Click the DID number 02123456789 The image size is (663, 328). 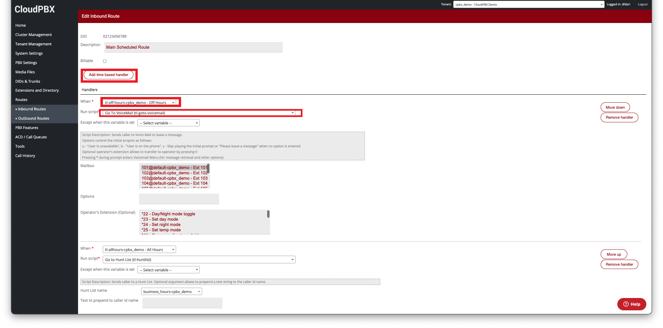coord(115,36)
